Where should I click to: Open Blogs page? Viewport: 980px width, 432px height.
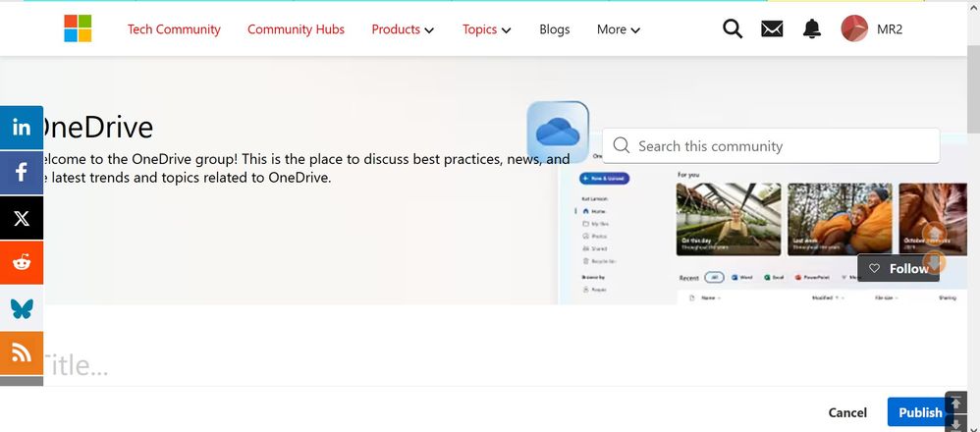pos(555,29)
